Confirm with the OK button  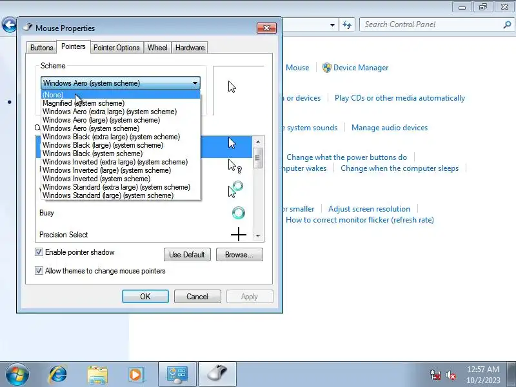pos(145,297)
